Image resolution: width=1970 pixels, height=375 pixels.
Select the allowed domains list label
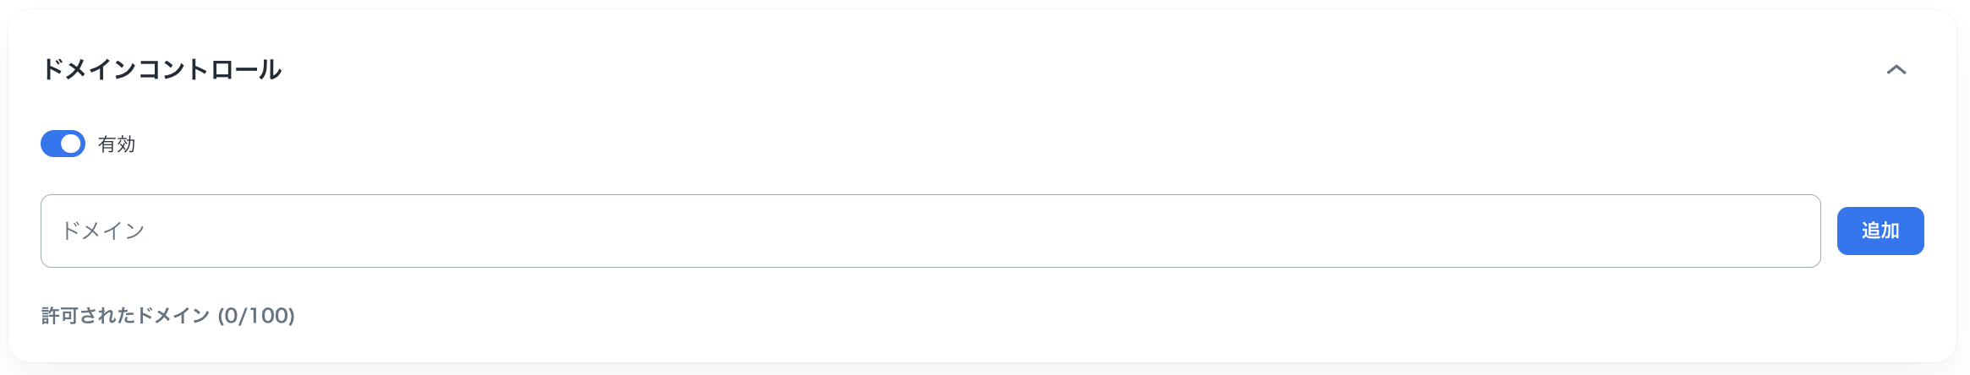168,316
